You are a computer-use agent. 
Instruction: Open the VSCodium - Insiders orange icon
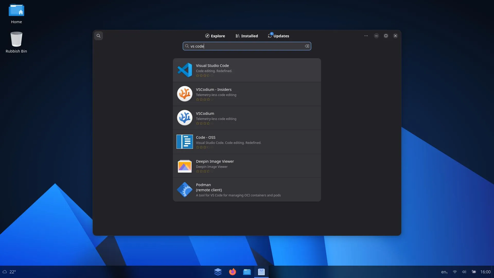point(185,94)
